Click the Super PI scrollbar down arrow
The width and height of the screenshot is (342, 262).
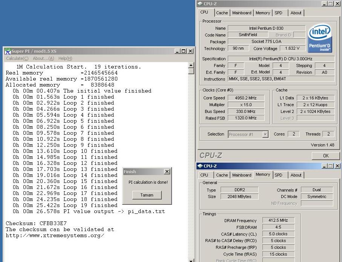point(191,260)
